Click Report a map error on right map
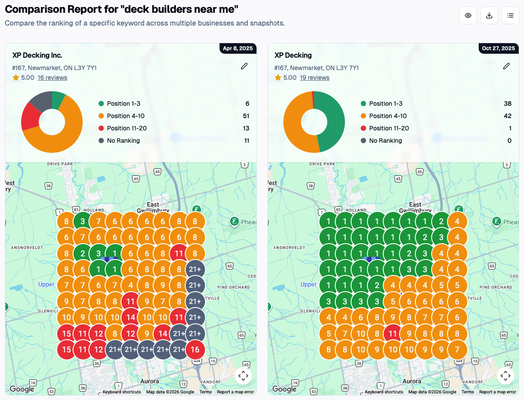The height and width of the screenshot is (400, 524). click(498, 392)
